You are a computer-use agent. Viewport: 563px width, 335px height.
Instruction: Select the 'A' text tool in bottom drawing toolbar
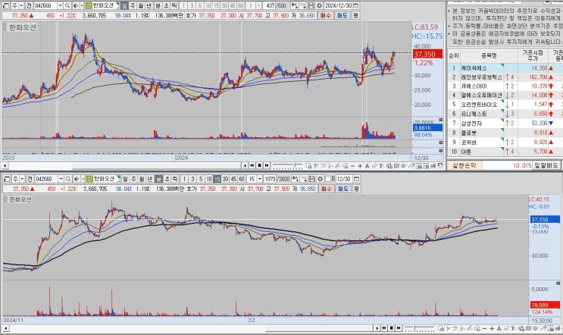point(499,328)
